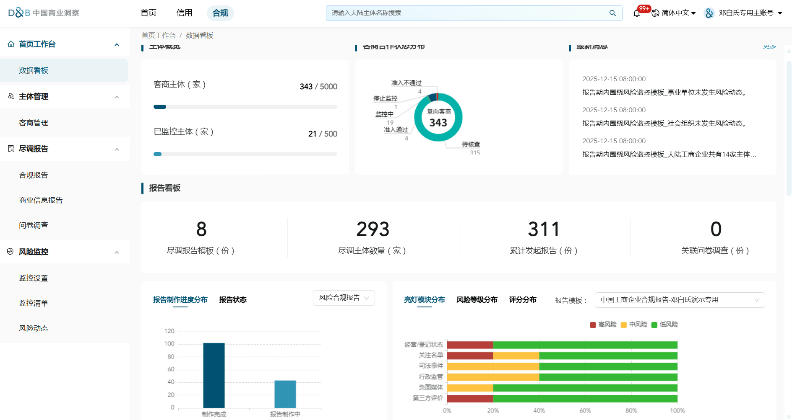Switch to the 信用 top tab
Screen dimensions: 792x420
pos(184,13)
